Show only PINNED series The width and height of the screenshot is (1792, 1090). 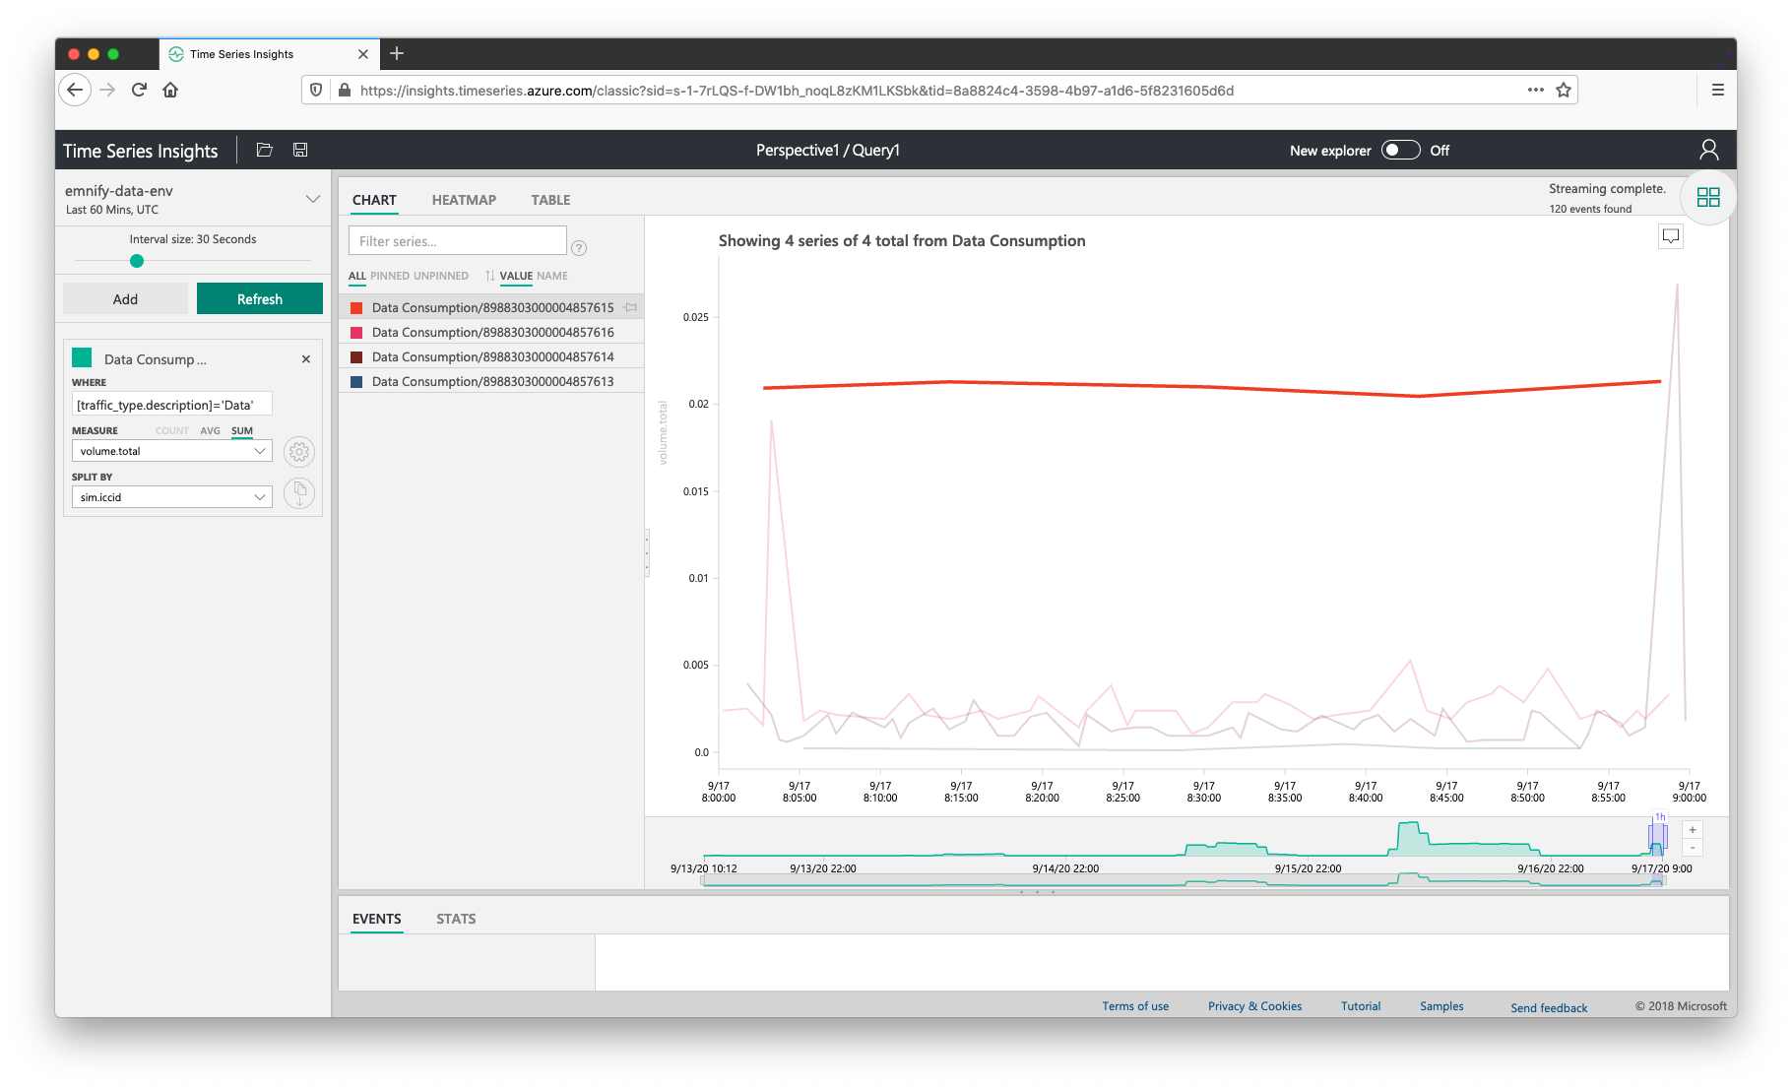click(x=390, y=276)
